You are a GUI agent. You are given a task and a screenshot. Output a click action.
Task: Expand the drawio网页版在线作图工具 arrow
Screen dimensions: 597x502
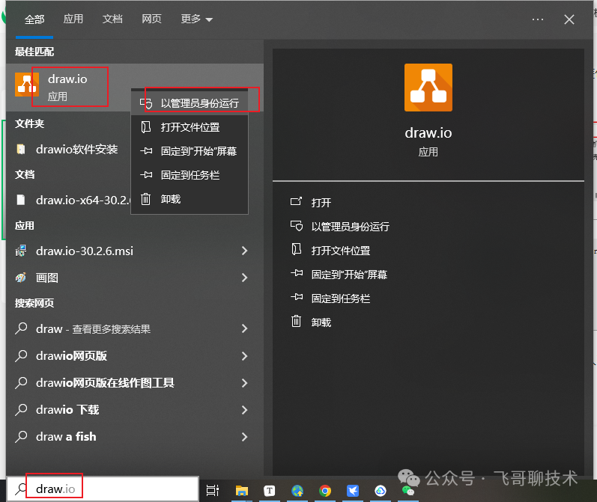(x=244, y=383)
